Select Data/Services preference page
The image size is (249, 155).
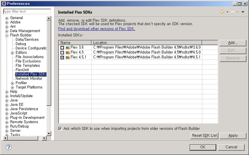pos(27,39)
